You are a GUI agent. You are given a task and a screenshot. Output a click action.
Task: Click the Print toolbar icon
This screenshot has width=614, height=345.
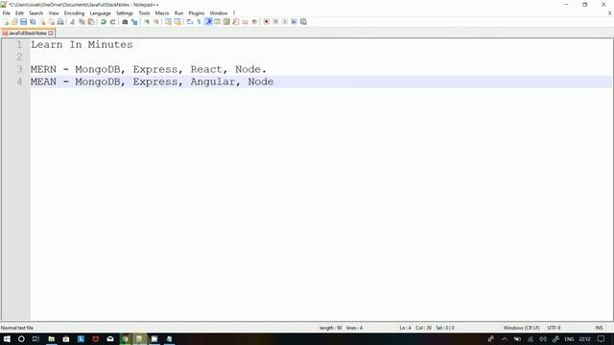60,21
